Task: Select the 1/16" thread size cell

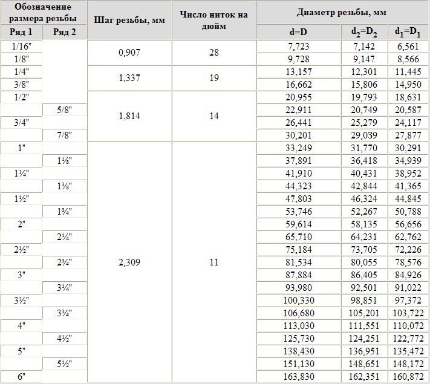Action: [x=21, y=47]
